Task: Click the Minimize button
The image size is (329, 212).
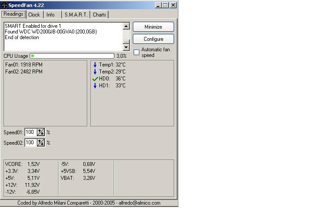Action: pyautogui.click(x=153, y=27)
